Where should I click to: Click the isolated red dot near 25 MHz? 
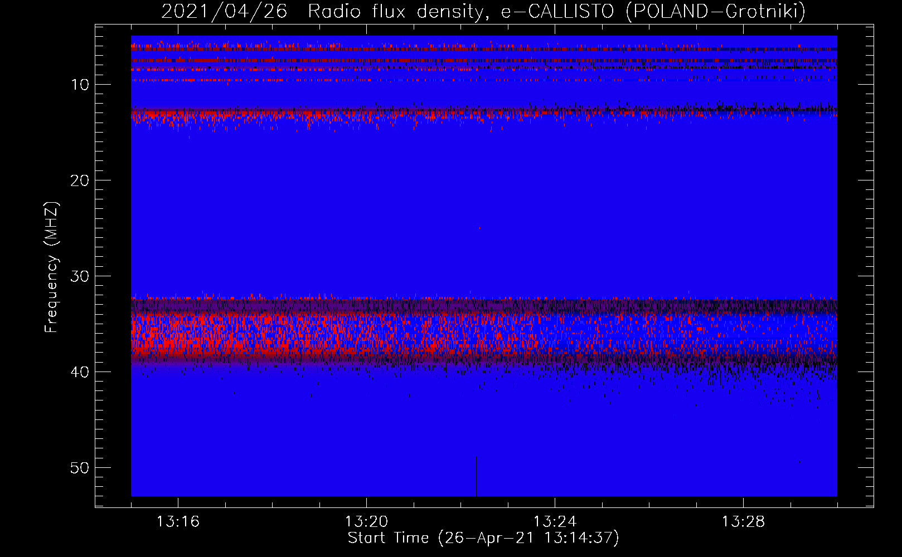point(479,228)
